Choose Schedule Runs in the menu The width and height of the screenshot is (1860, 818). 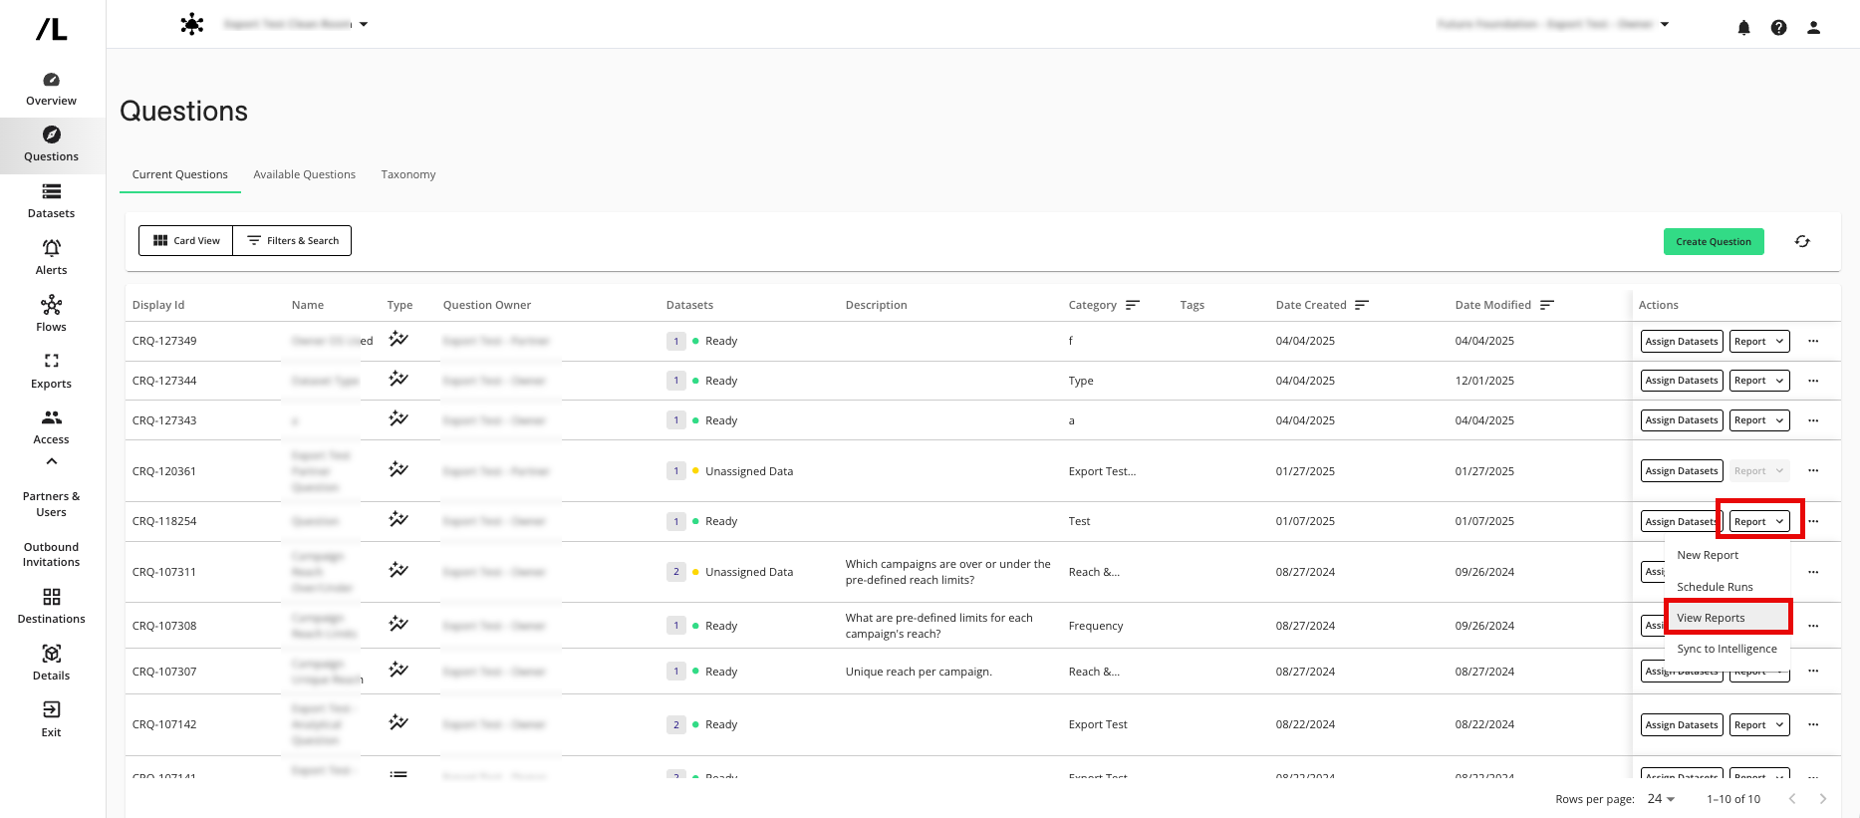[1727, 587]
